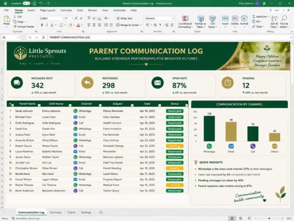Click the Undo arrow
Screen dimensions: 294x221
(x=41, y=3)
